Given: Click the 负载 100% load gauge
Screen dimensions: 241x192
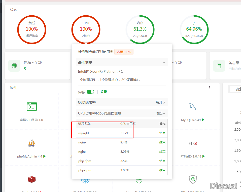Looking at the screenshot, I should 31,29.
